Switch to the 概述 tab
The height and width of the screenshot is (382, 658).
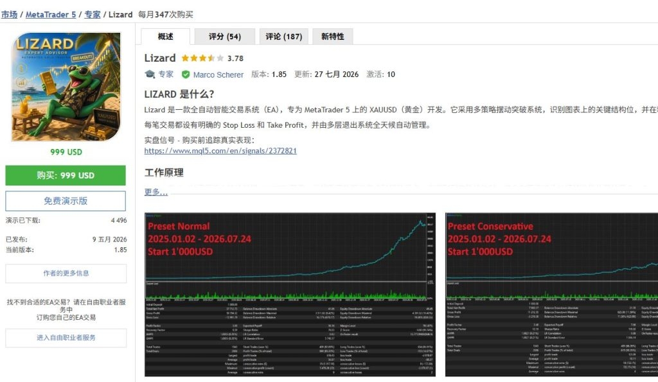(x=165, y=37)
